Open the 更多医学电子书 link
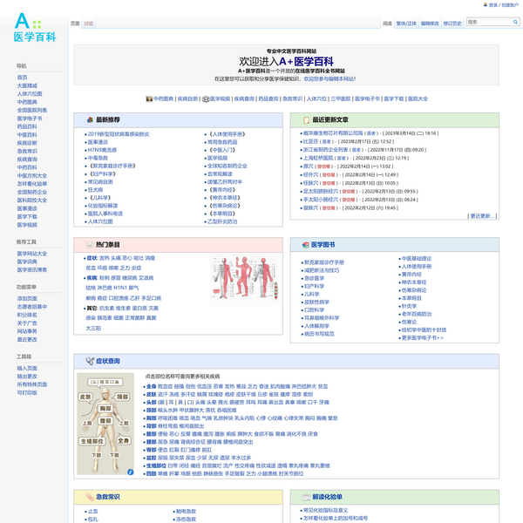Screen dimensions: 523x523 tap(421, 337)
